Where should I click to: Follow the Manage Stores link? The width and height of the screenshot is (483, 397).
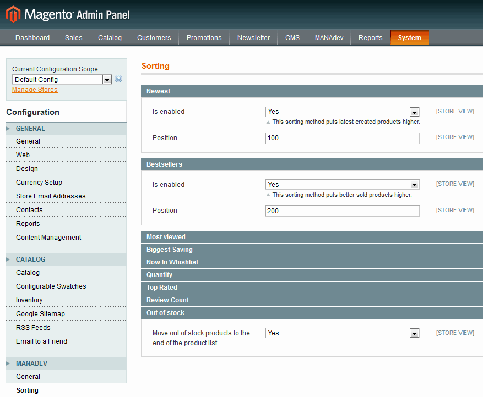(35, 90)
